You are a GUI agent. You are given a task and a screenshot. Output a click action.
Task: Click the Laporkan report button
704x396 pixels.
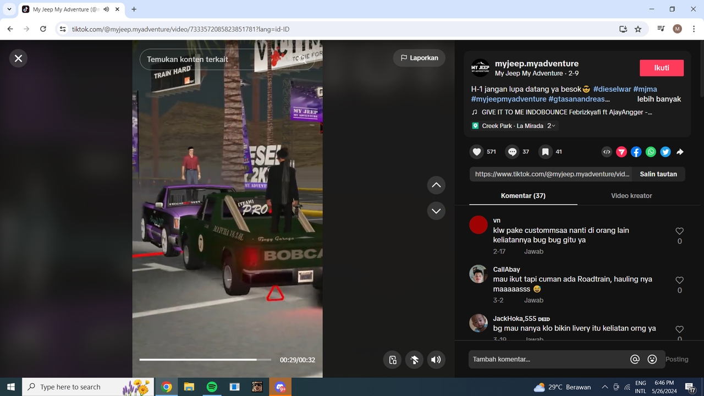point(419,58)
